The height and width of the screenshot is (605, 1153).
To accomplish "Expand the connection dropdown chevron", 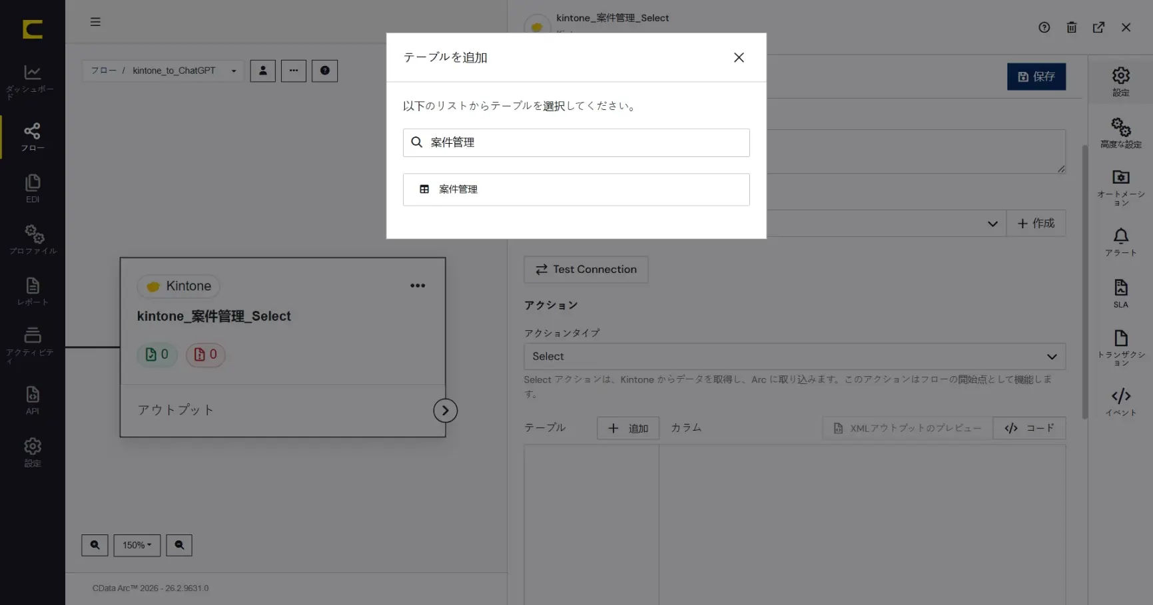I will coord(992,224).
